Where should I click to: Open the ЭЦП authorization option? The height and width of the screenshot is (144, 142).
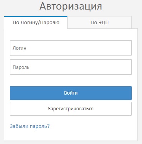100,23
